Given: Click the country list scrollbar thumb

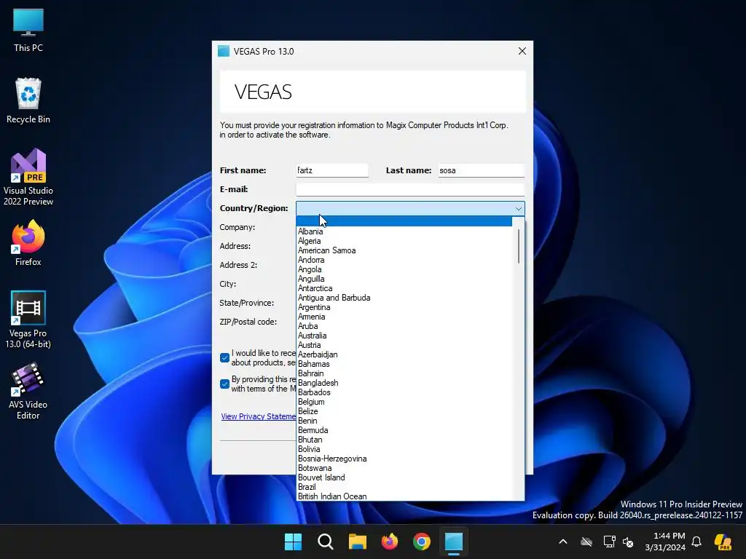Looking at the screenshot, I should [519, 246].
